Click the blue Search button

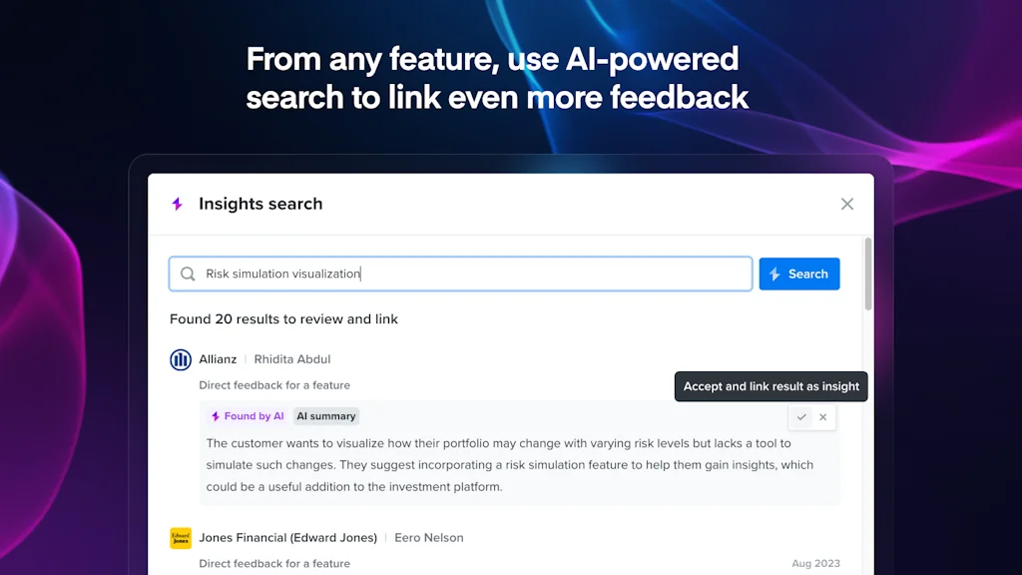point(799,274)
